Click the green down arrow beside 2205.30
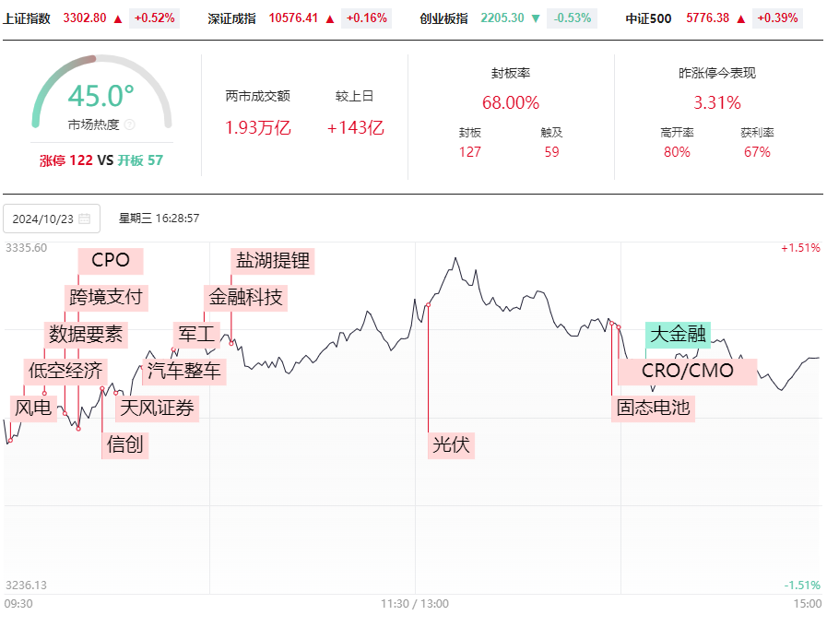Screen dimensions: 827x627 pyautogui.click(x=536, y=19)
